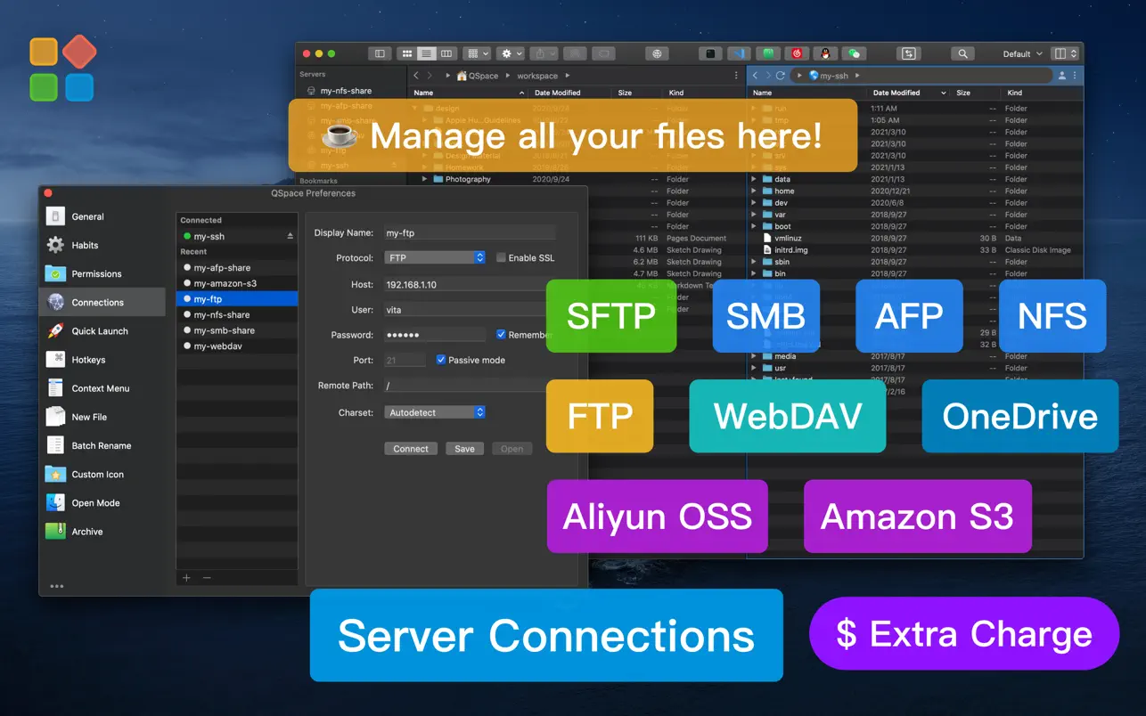Click the share toolbar icon

pos(545,53)
